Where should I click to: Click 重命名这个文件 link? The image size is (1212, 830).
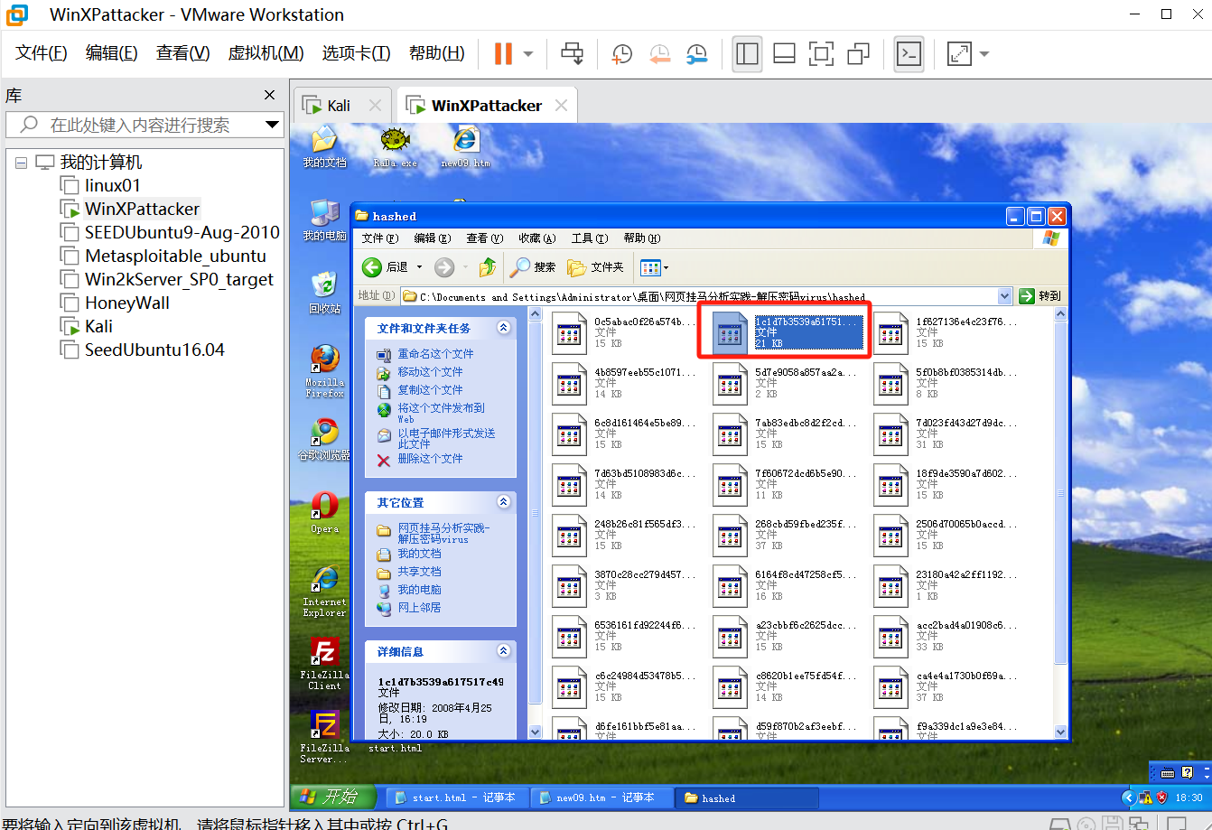point(435,354)
